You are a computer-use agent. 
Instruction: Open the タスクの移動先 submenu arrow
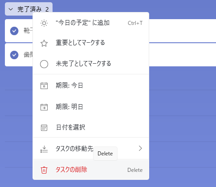tap(140, 148)
